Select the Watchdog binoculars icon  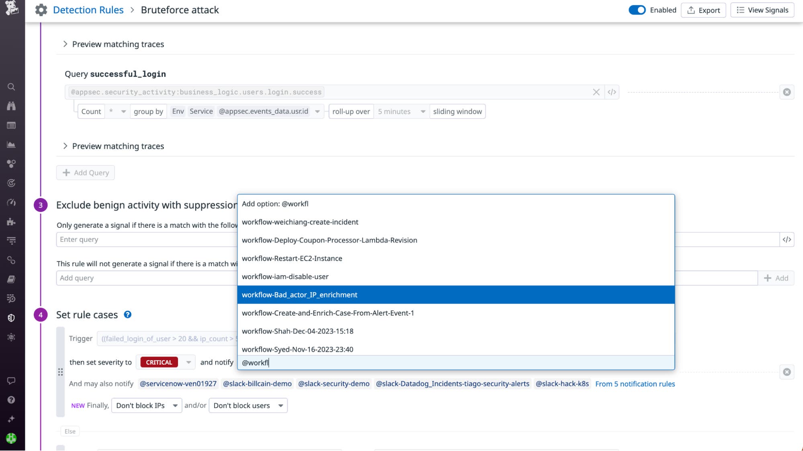11,106
